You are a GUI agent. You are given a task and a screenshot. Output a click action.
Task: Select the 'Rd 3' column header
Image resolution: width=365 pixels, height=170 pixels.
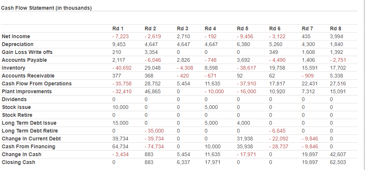pyautogui.click(x=182, y=28)
